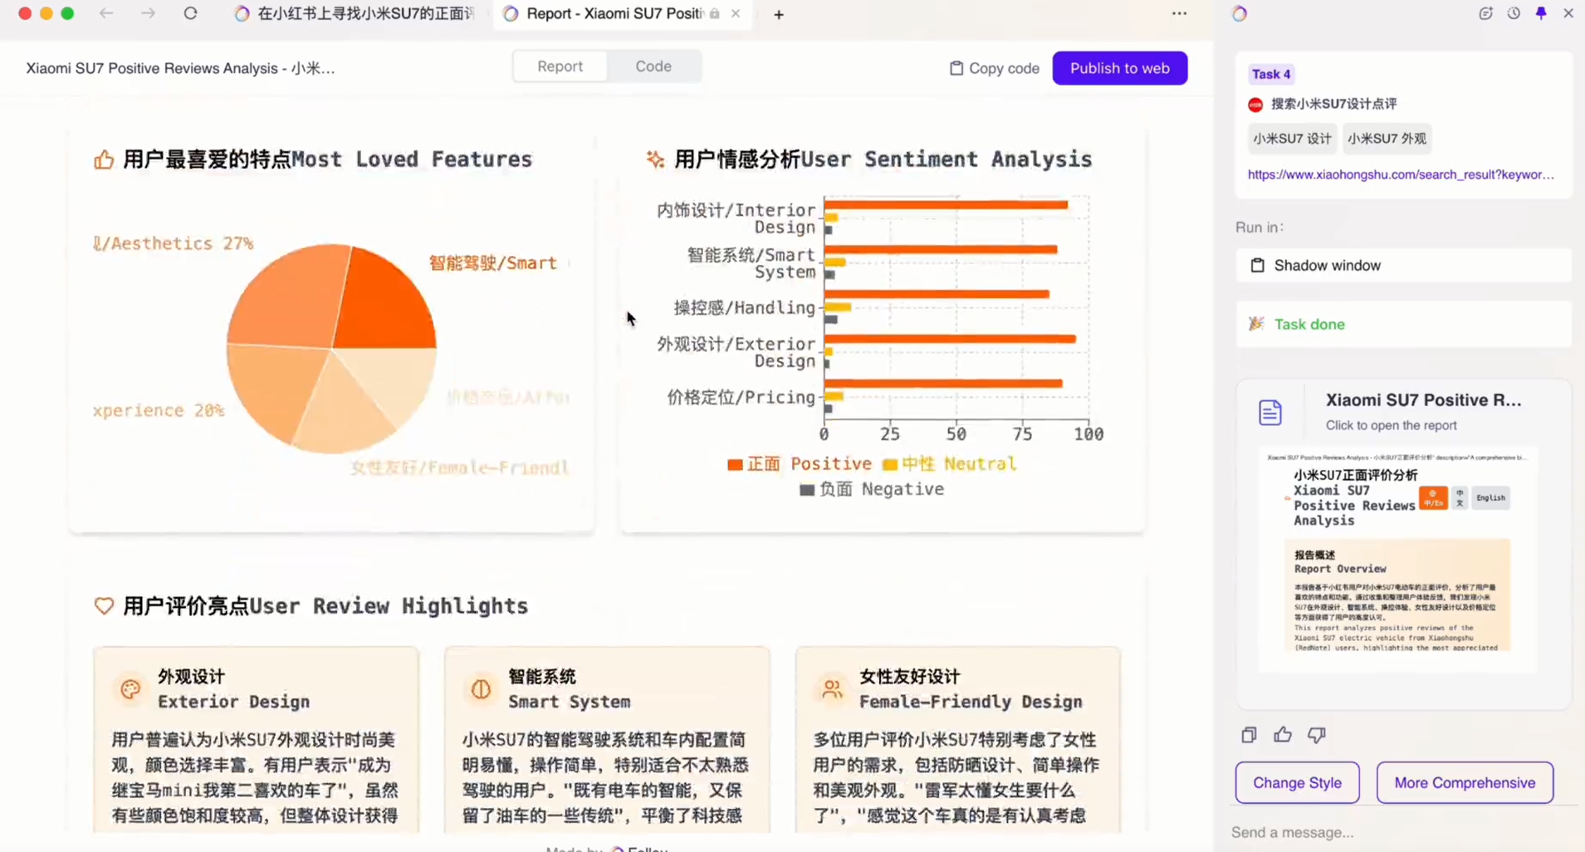The image size is (1585, 852).
Task: Reload the current page
Action: click(x=190, y=13)
